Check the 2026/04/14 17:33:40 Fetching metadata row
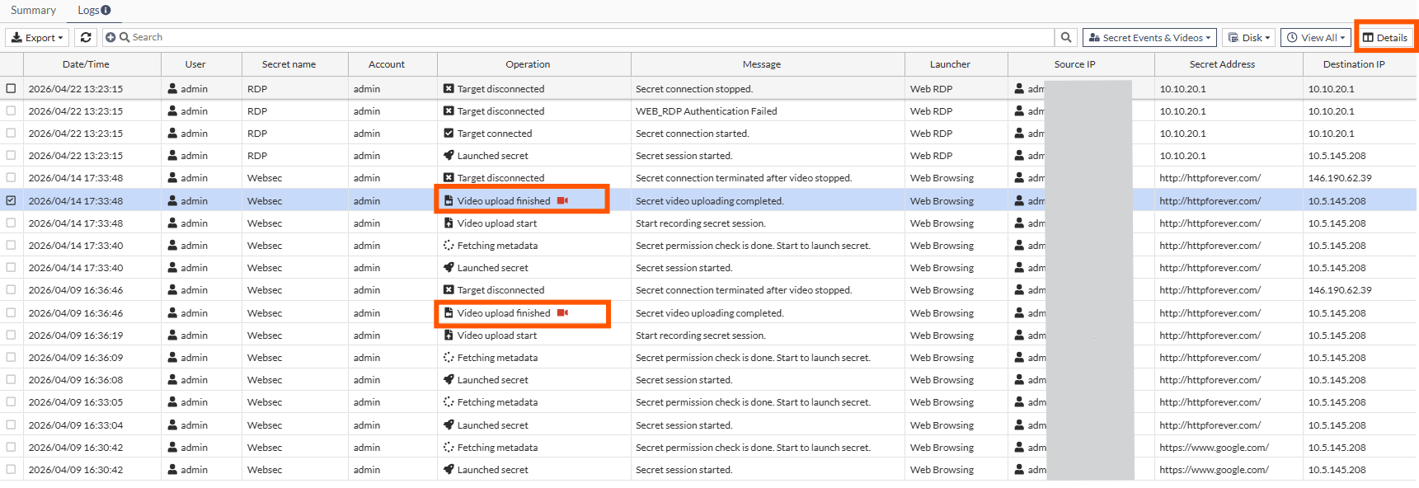The width and height of the screenshot is (1419, 488). 11,245
